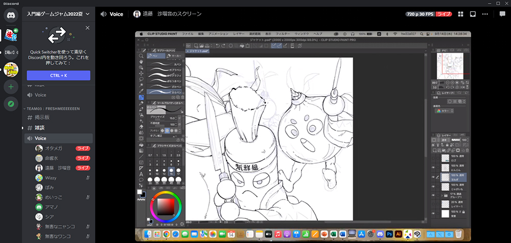Open レイヤー menu in menu bar
Image resolution: width=511 pixels, height=243 pixels.
pos(239,34)
